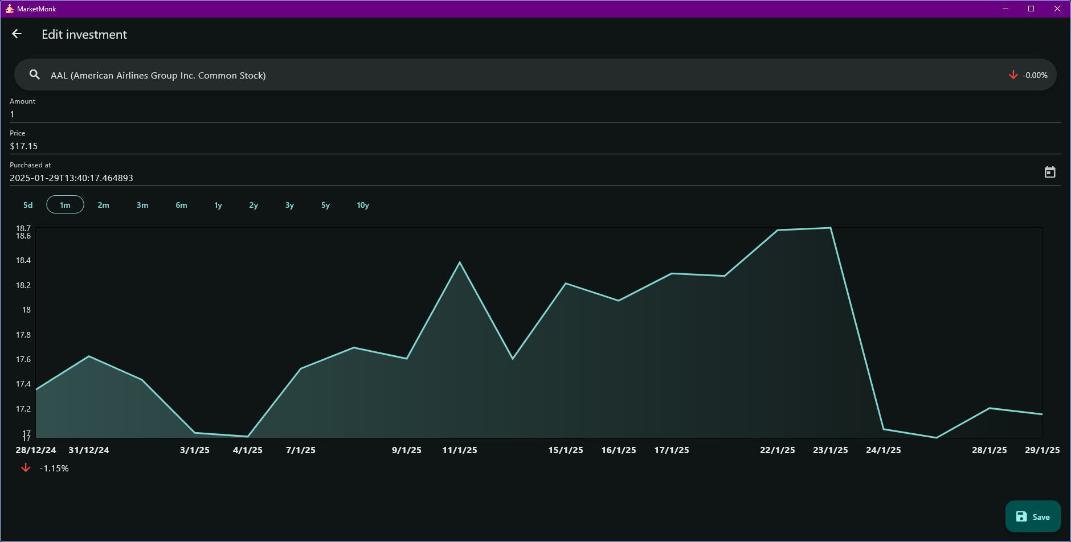The width and height of the screenshot is (1071, 542).
Task: View the 10y chart range
Action: pyautogui.click(x=363, y=205)
